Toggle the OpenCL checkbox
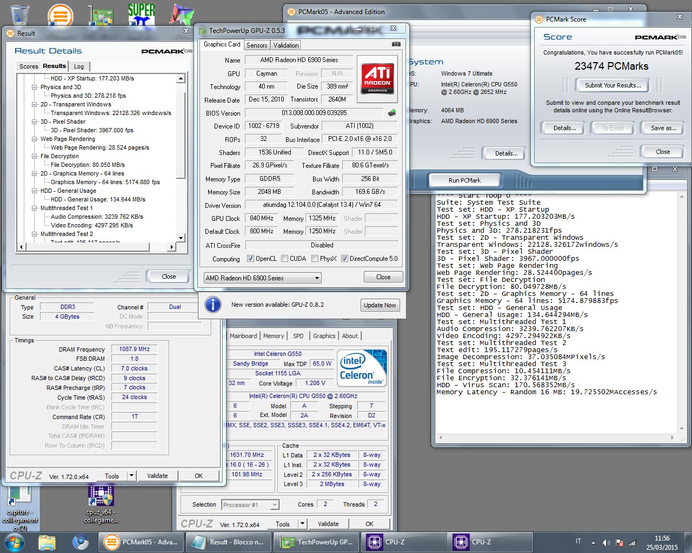 pos(250,259)
